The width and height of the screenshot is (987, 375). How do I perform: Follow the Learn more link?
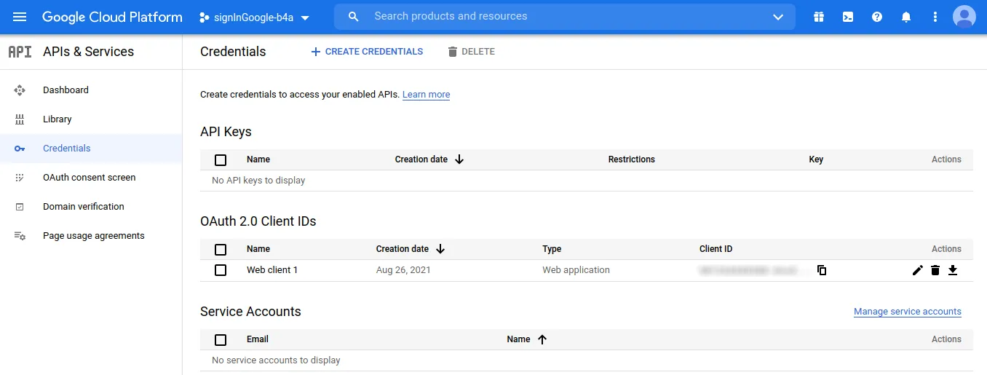tap(426, 95)
